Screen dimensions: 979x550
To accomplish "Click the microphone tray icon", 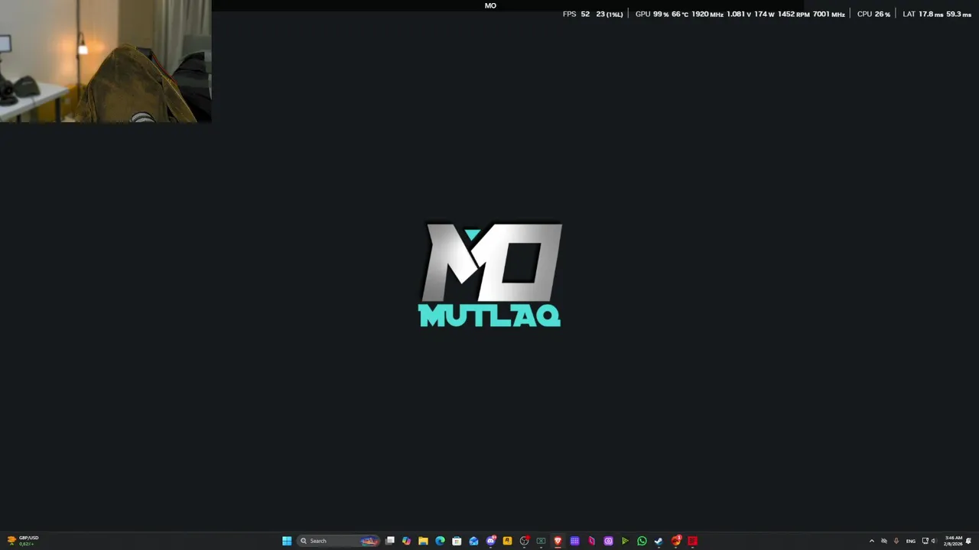I will coord(896,541).
